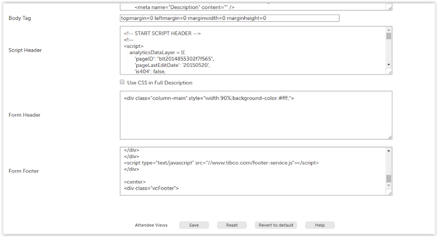Screen dimensions: 438x237
Task: Click the 'START SCRIPT HEADER' comment line
Action: pos(162,33)
